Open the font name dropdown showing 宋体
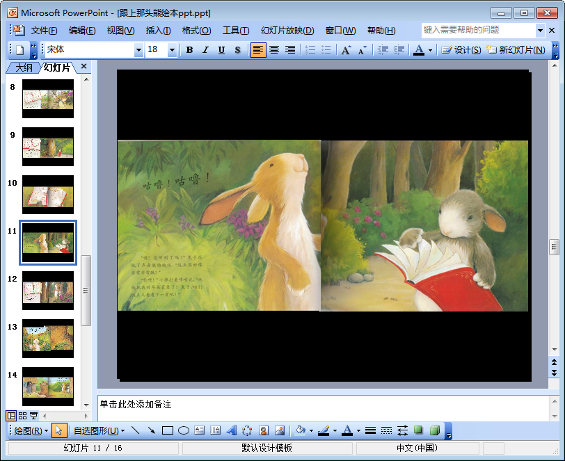The image size is (565, 461). tap(138, 49)
